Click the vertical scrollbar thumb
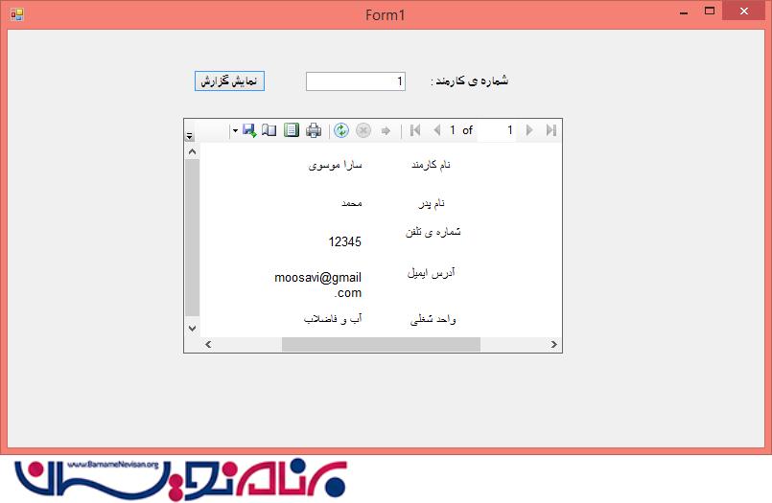Screen dimensions: 772x503 pyautogui.click(x=193, y=238)
